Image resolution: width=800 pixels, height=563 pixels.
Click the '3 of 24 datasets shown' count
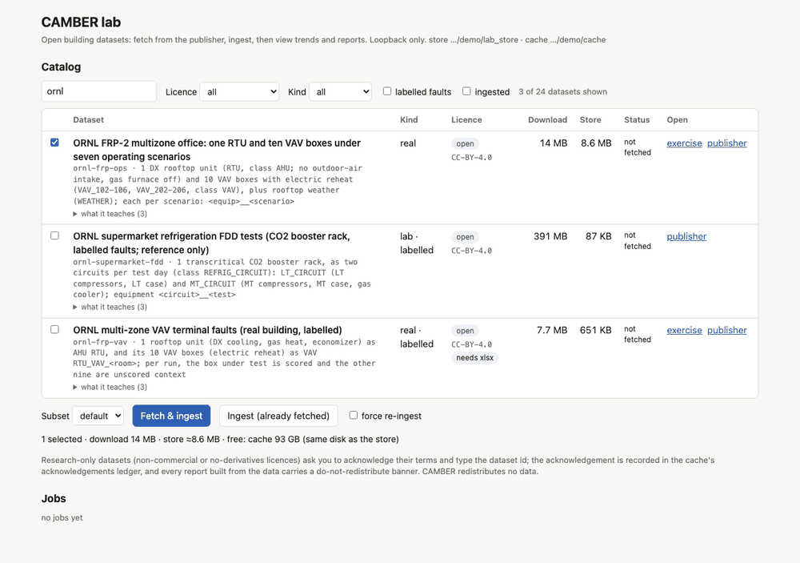562,91
